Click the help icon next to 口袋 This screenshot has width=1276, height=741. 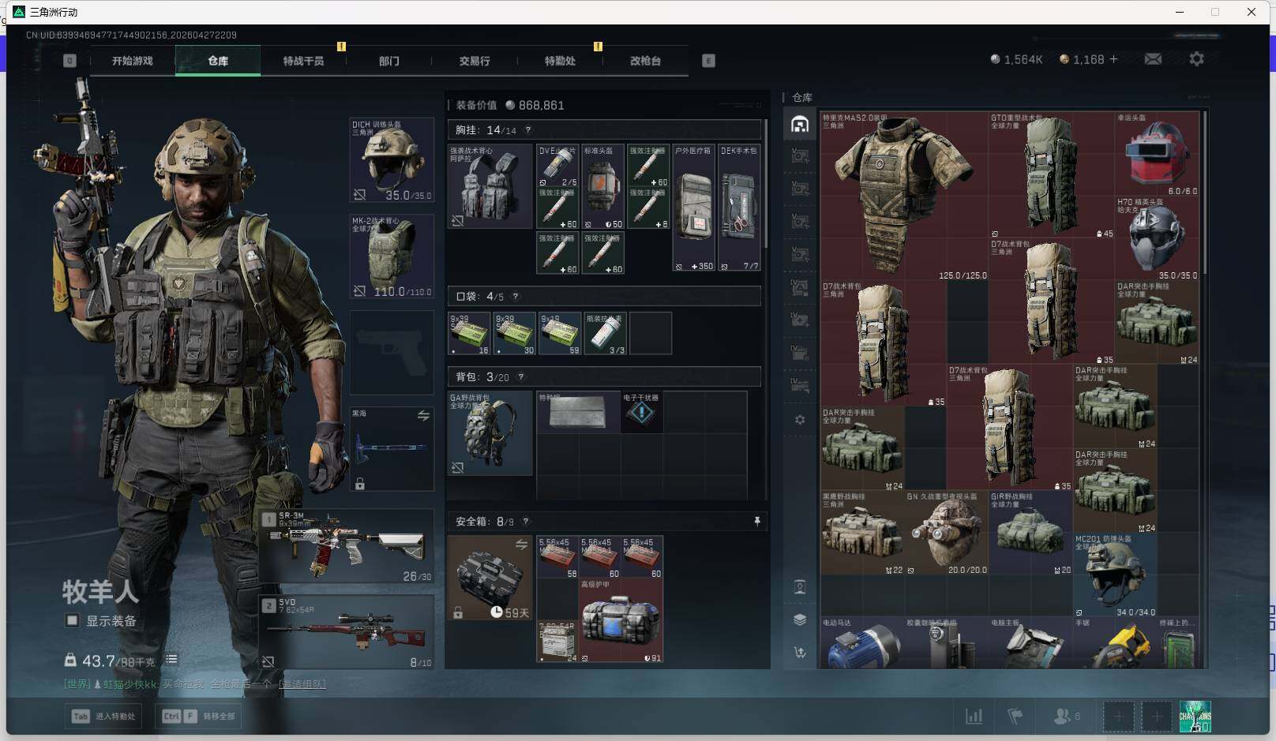coord(516,297)
